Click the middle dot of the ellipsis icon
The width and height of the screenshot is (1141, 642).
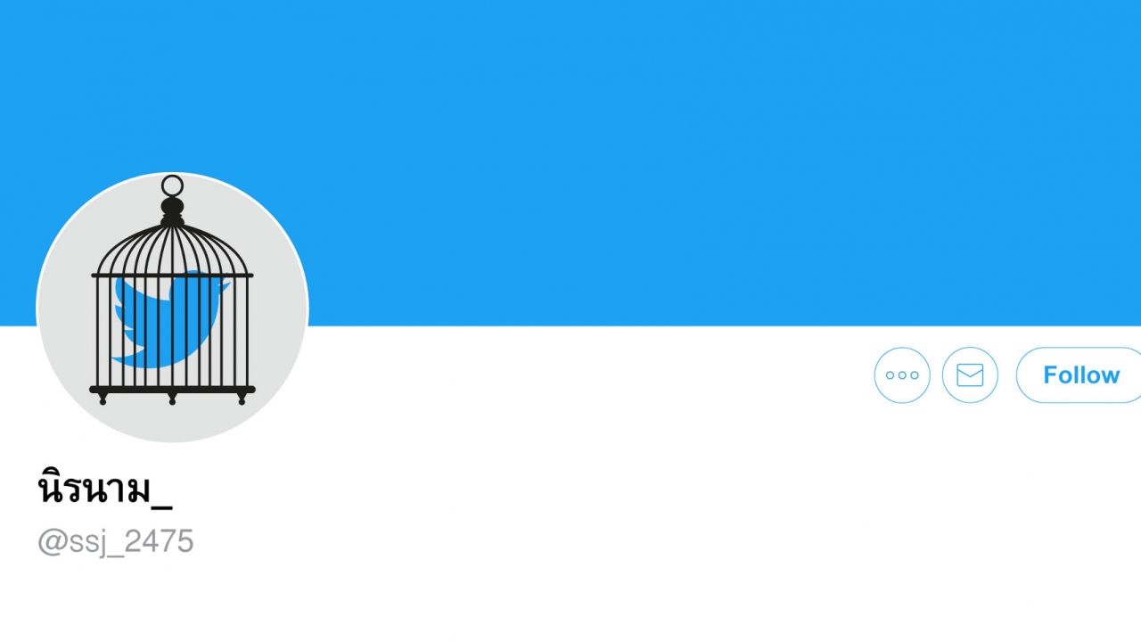[902, 375]
